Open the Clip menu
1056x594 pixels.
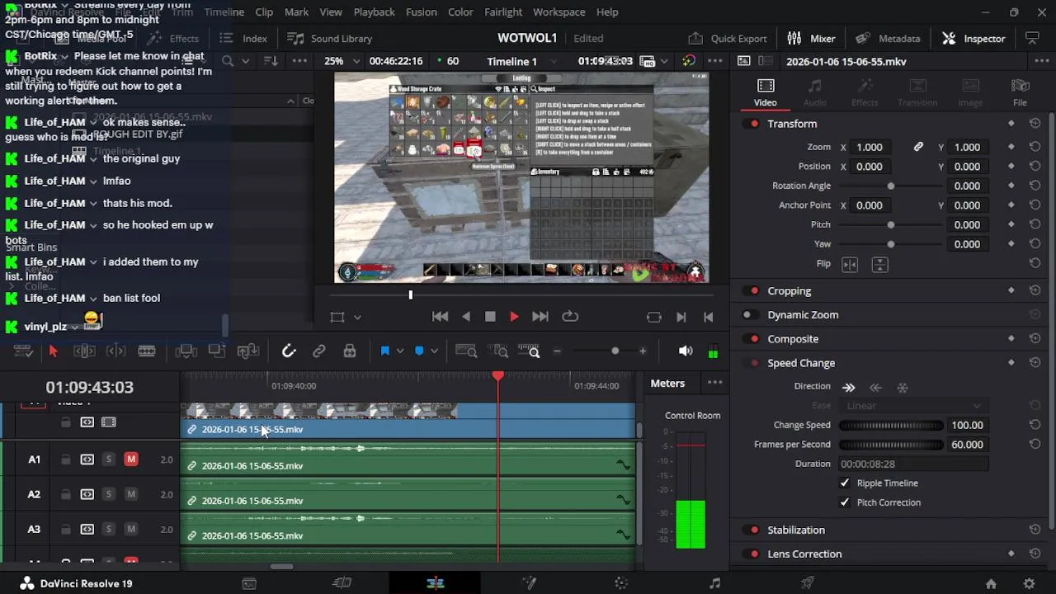[x=264, y=12]
